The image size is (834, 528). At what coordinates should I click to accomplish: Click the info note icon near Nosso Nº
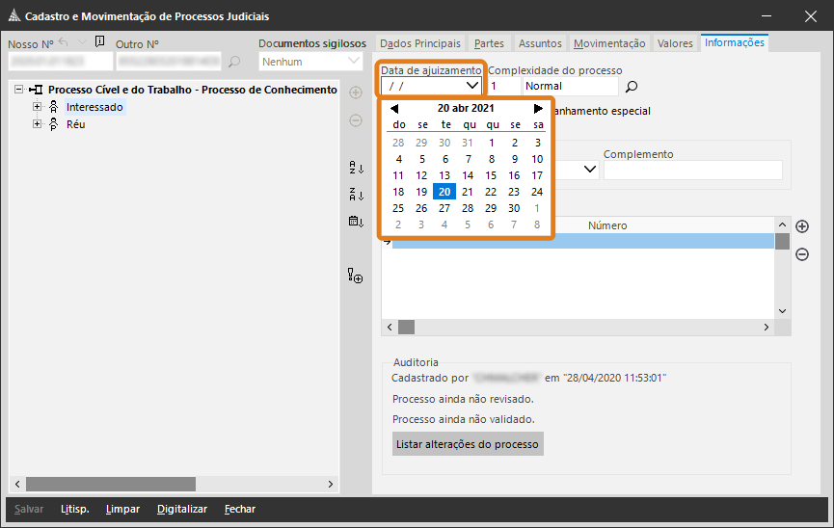(x=100, y=42)
